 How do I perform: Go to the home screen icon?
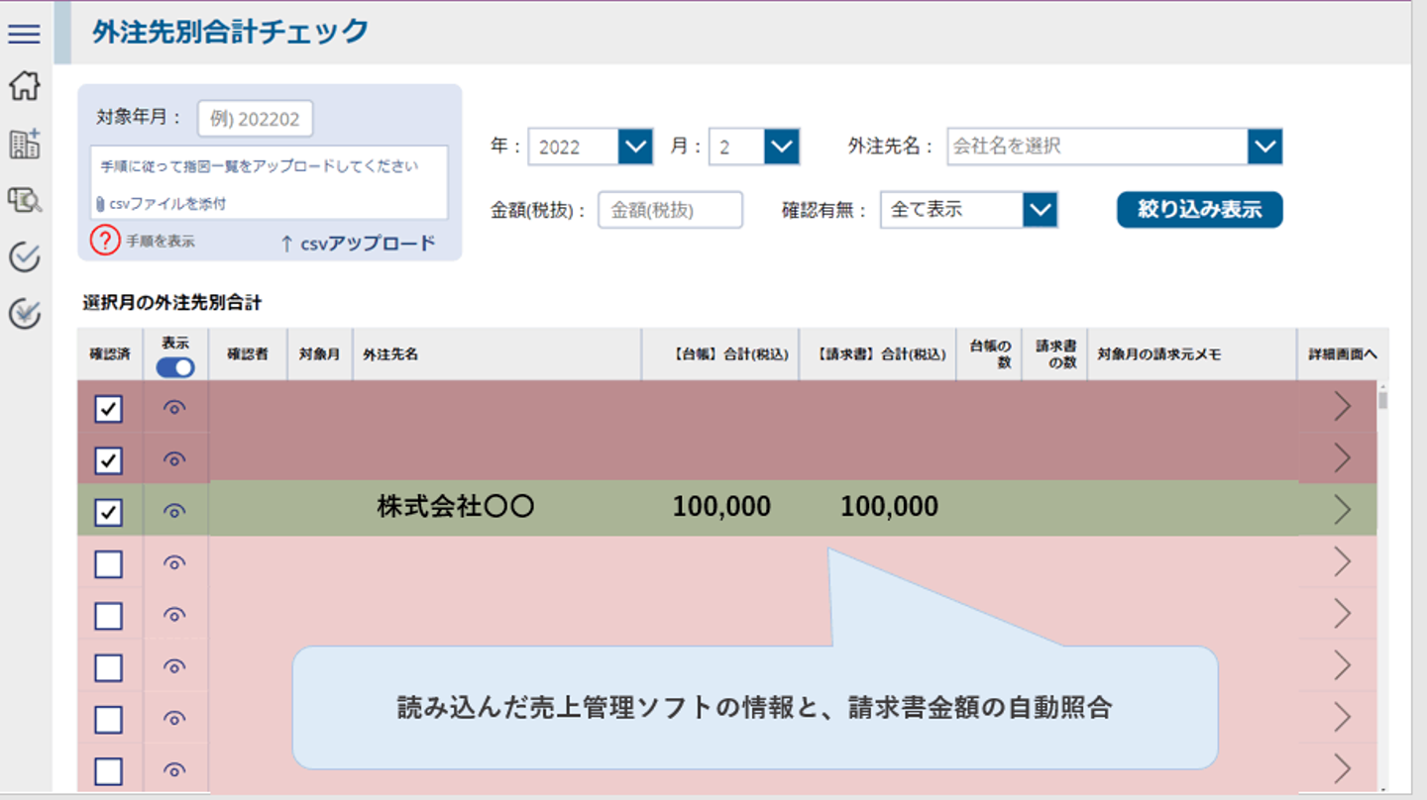pos(24,86)
